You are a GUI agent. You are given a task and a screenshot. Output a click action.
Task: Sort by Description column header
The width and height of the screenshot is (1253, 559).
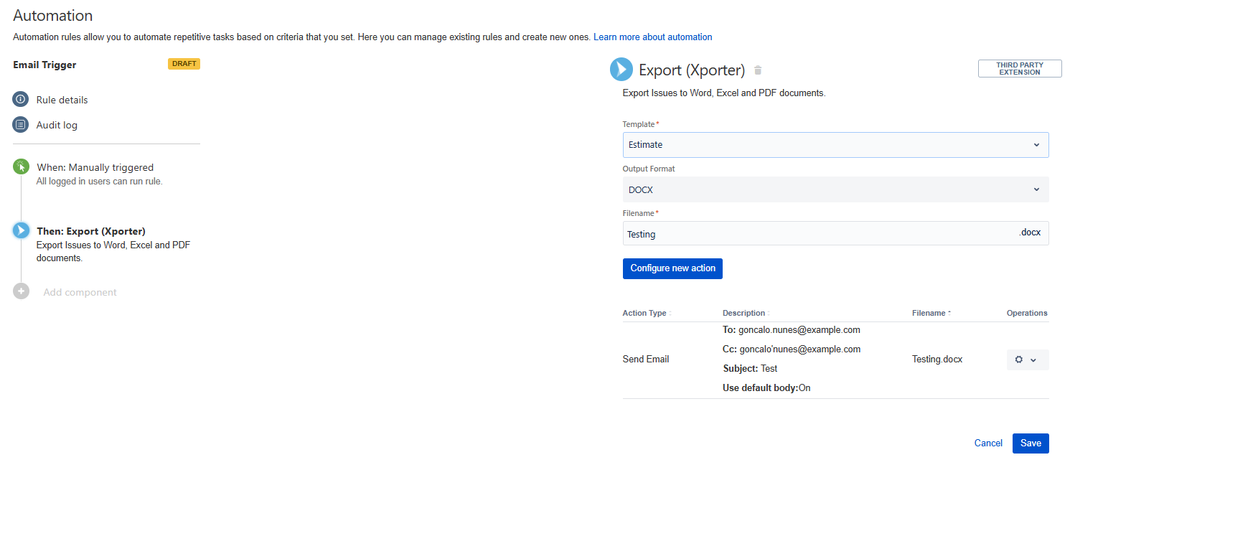coord(744,313)
